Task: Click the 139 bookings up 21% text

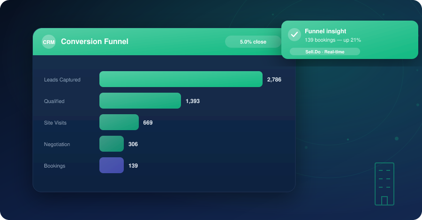Action: 332,40
